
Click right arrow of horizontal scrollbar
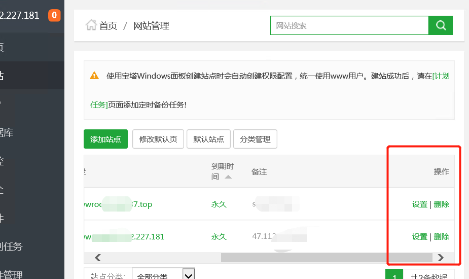(x=441, y=258)
